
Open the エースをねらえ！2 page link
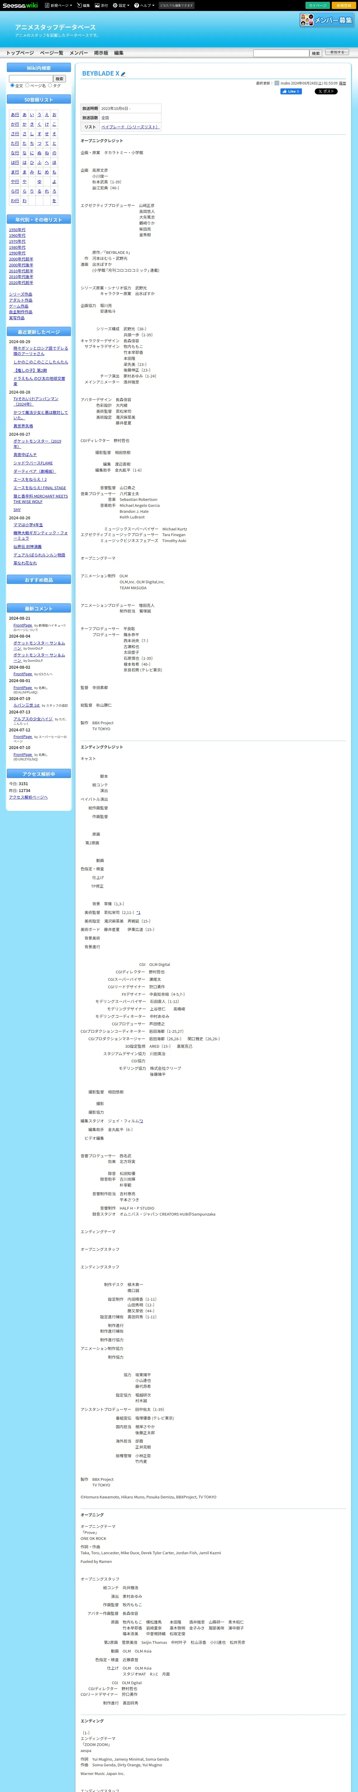click(x=30, y=479)
